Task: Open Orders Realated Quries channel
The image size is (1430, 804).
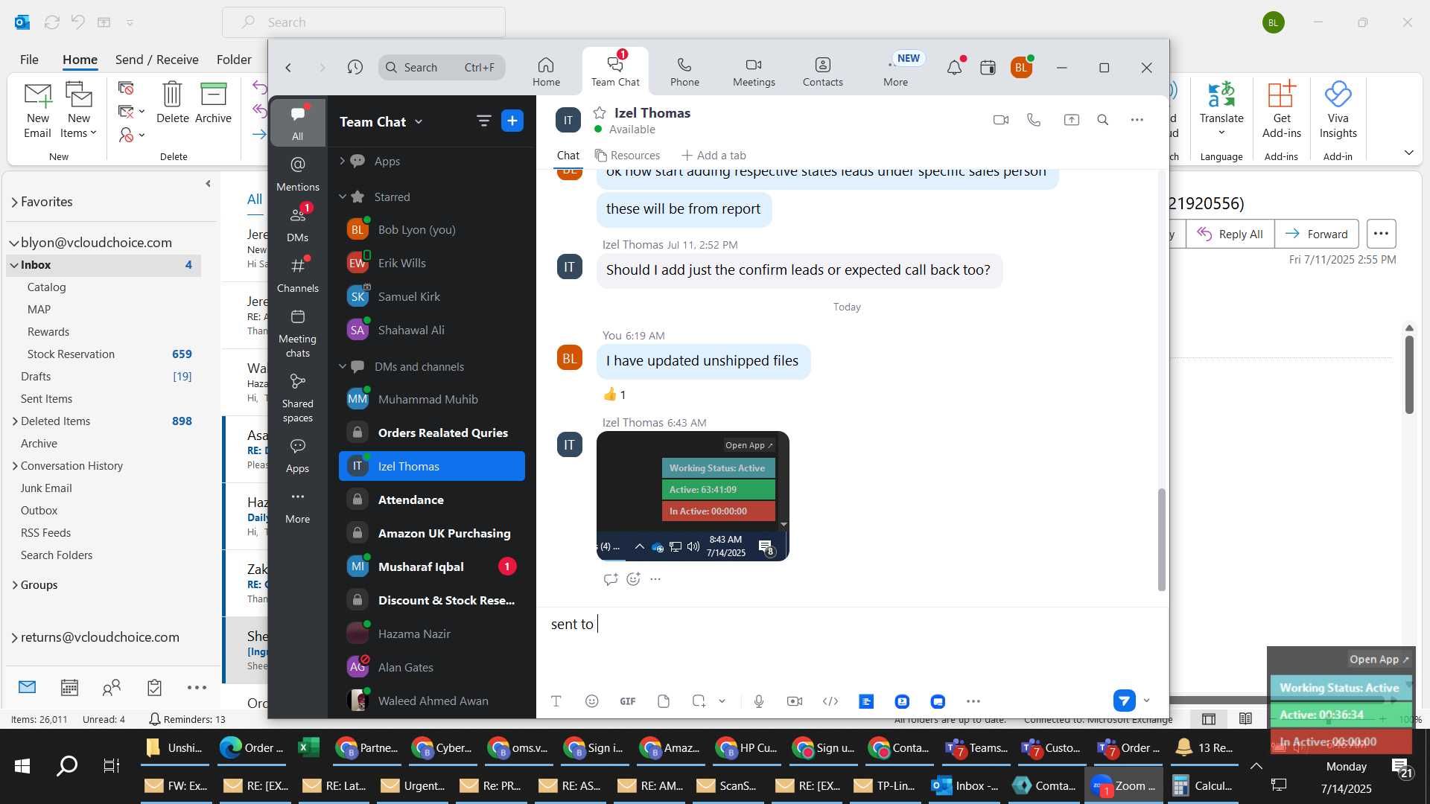Action: pyautogui.click(x=431, y=433)
